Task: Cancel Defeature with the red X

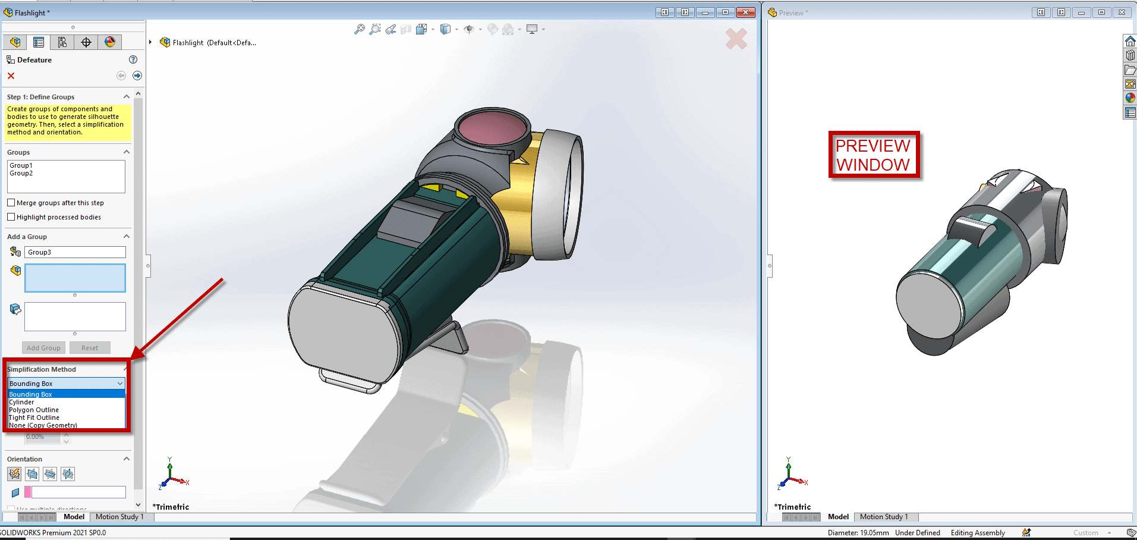Action: pos(11,76)
